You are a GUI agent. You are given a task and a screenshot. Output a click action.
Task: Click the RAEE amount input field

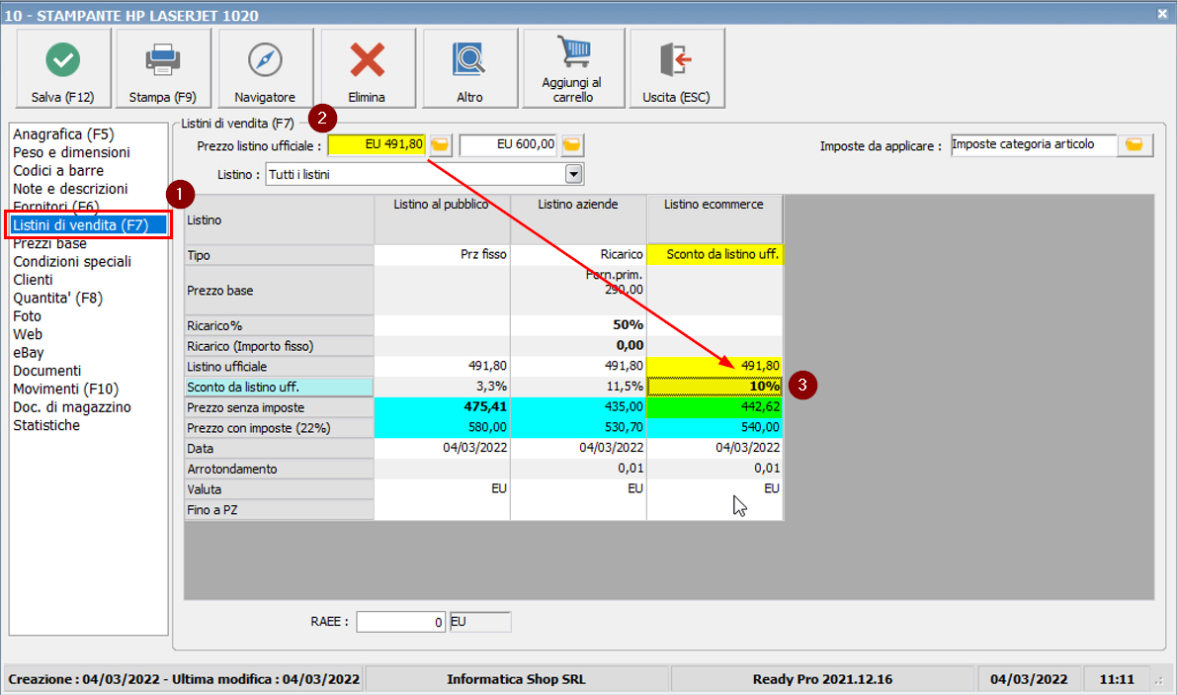pyautogui.click(x=401, y=622)
